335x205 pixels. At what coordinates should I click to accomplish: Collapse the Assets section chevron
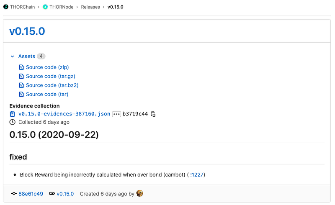13,56
